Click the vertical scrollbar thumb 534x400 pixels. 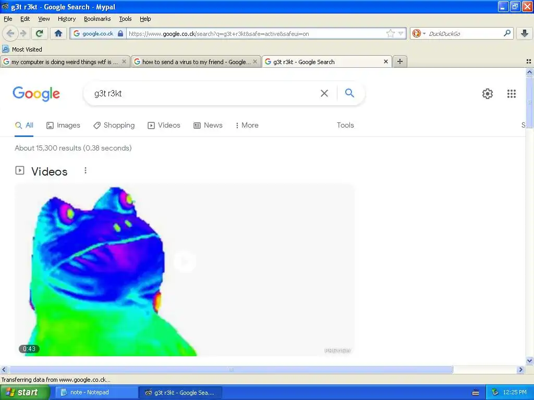coord(529,102)
